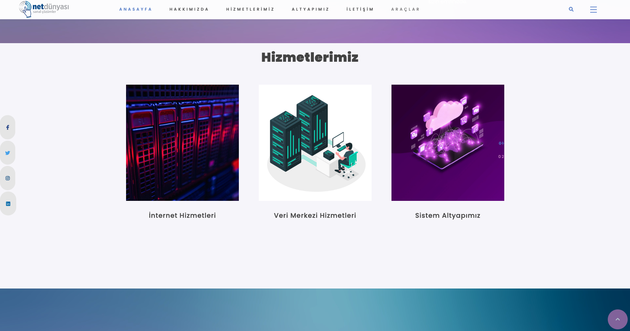Open the hamburger menu icon
Screen dimensions: 630x331
coord(593,10)
